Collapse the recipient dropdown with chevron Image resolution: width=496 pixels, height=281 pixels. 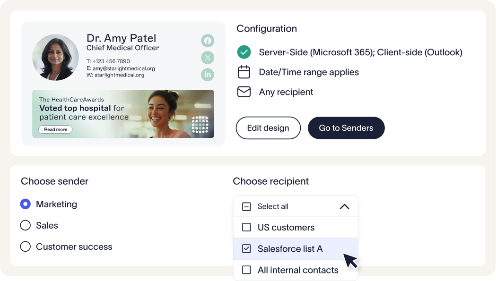point(344,206)
